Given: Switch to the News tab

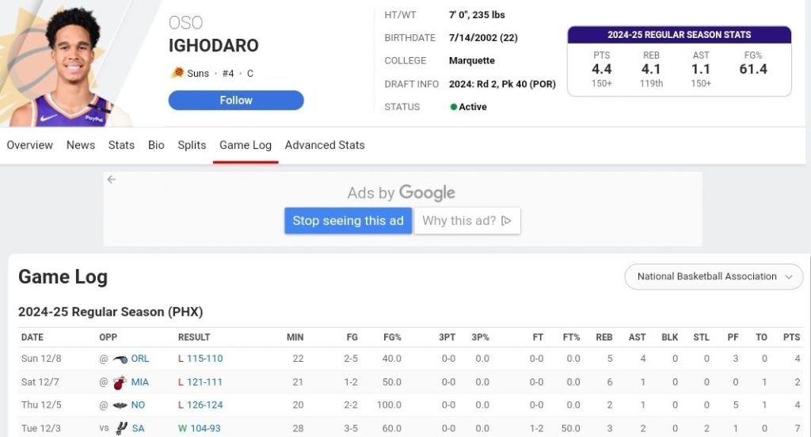Looking at the screenshot, I should click(x=81, y=145).
